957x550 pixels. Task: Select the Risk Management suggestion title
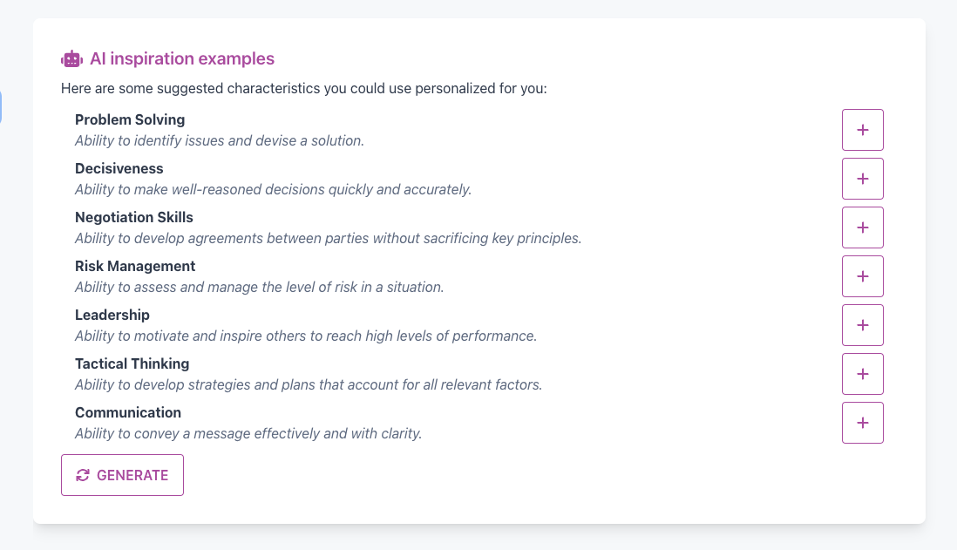135,266
